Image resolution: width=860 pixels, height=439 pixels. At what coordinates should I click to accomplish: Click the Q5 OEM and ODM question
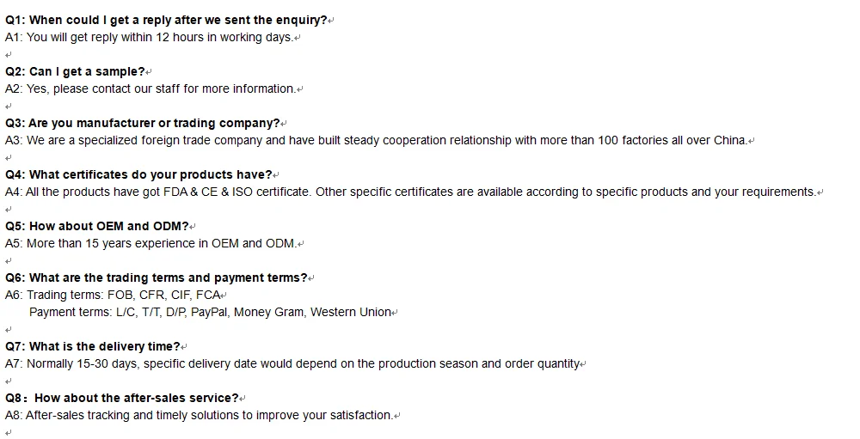[x=96, y=226]
